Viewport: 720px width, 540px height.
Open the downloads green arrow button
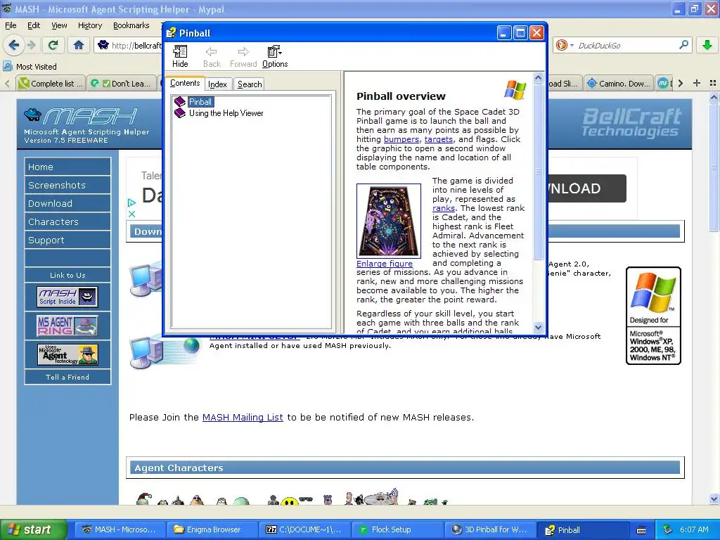[707, 45]
